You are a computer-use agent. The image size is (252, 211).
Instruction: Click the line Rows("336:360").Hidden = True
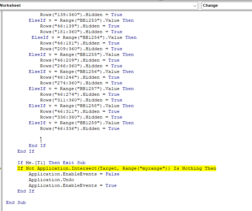81,117
